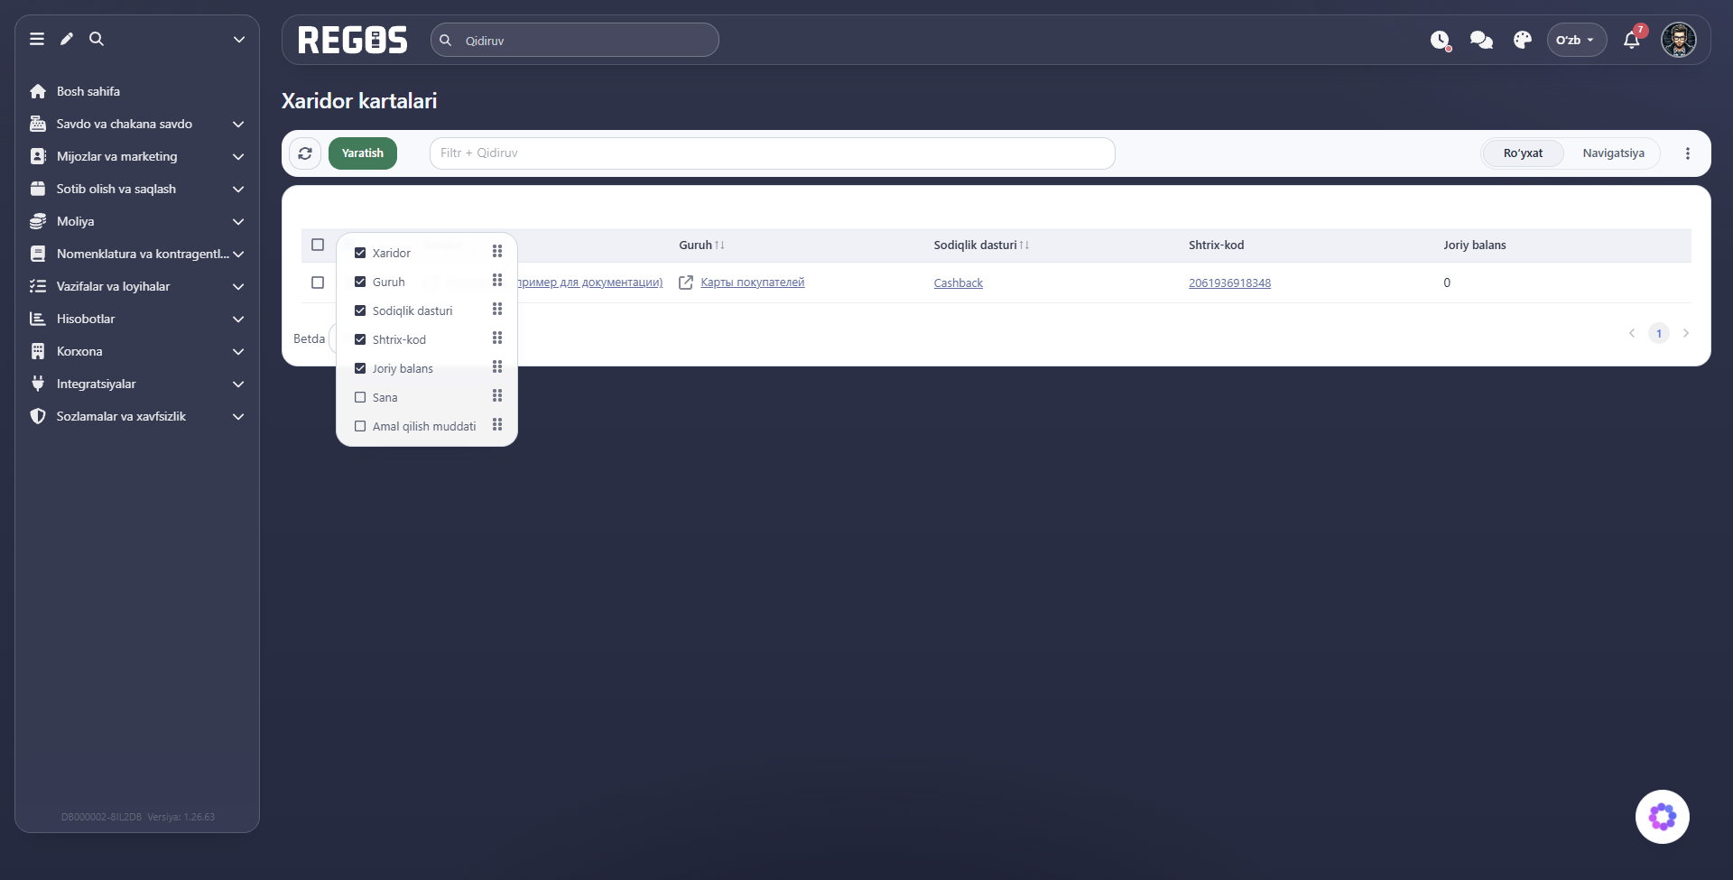The height and width of the screenshot is (880, 1733).
Task: Open the color theme palette icon
Action: click(x=1523, y=40)
